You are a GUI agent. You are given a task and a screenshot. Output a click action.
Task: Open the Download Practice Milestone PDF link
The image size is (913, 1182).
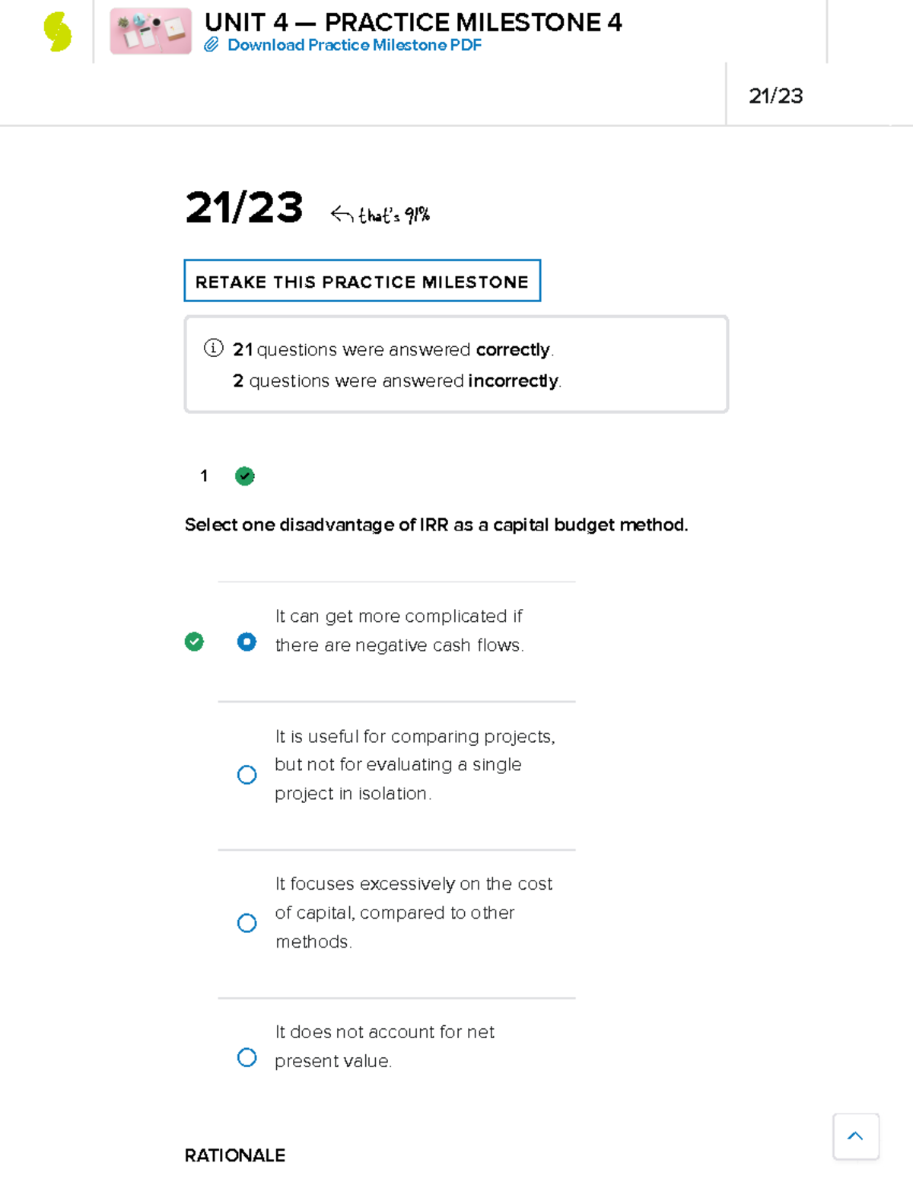pyautogui.click(x=355, y=46)
